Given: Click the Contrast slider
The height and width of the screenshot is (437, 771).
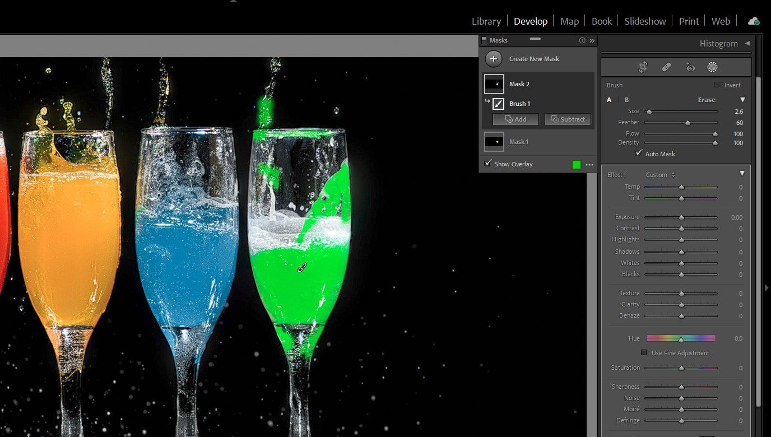Looking at the screenshot, I should [x=681, y=229].
